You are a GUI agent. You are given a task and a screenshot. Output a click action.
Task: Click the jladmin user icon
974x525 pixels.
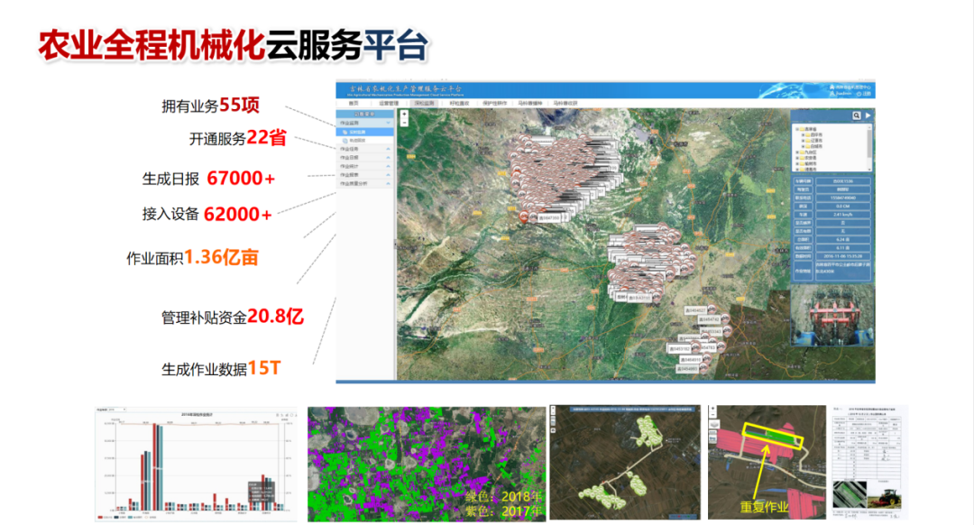(832, 93)
